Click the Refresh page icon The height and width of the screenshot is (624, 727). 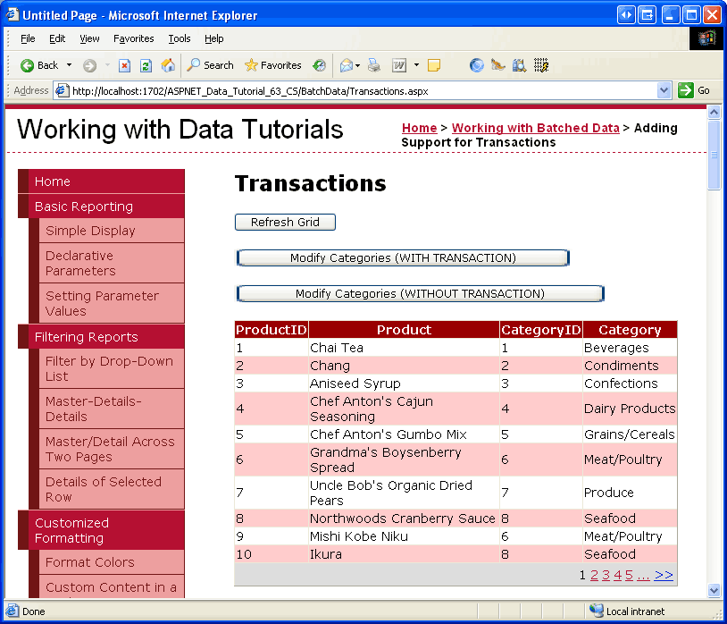[x=145, y=65]
